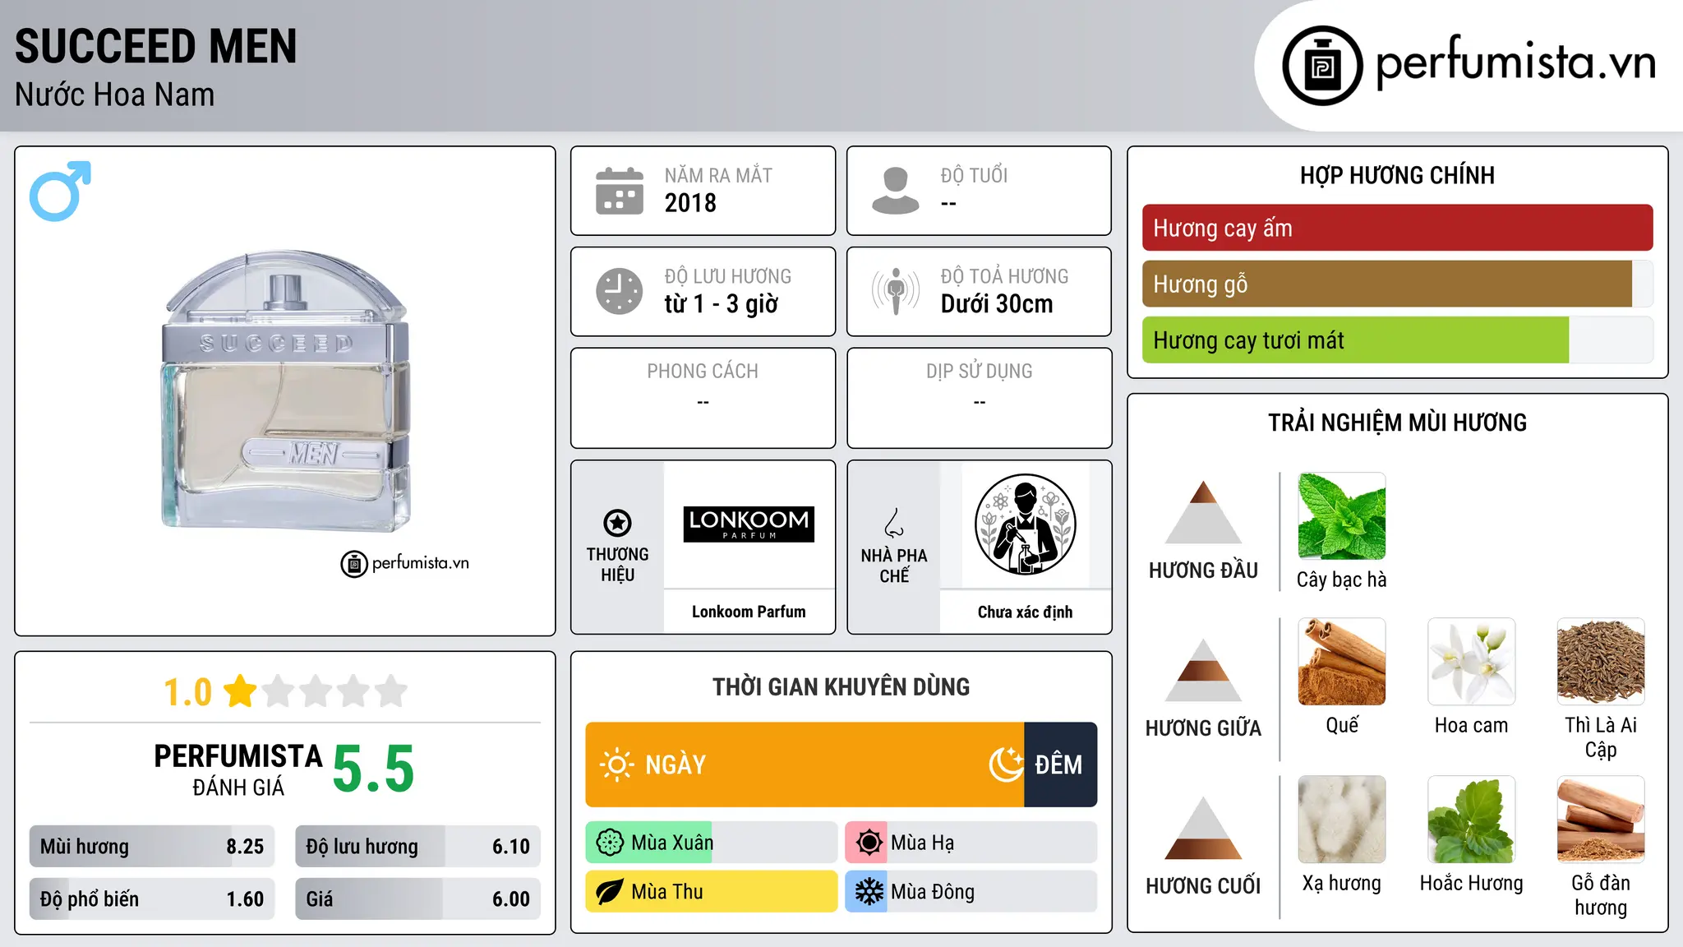The height and width of the screenshot is (947, 1683).
Task: Click the caraway seeds image for Thì Là Ai Cập
Action: pyautogui.click(x=1601, y=662)
